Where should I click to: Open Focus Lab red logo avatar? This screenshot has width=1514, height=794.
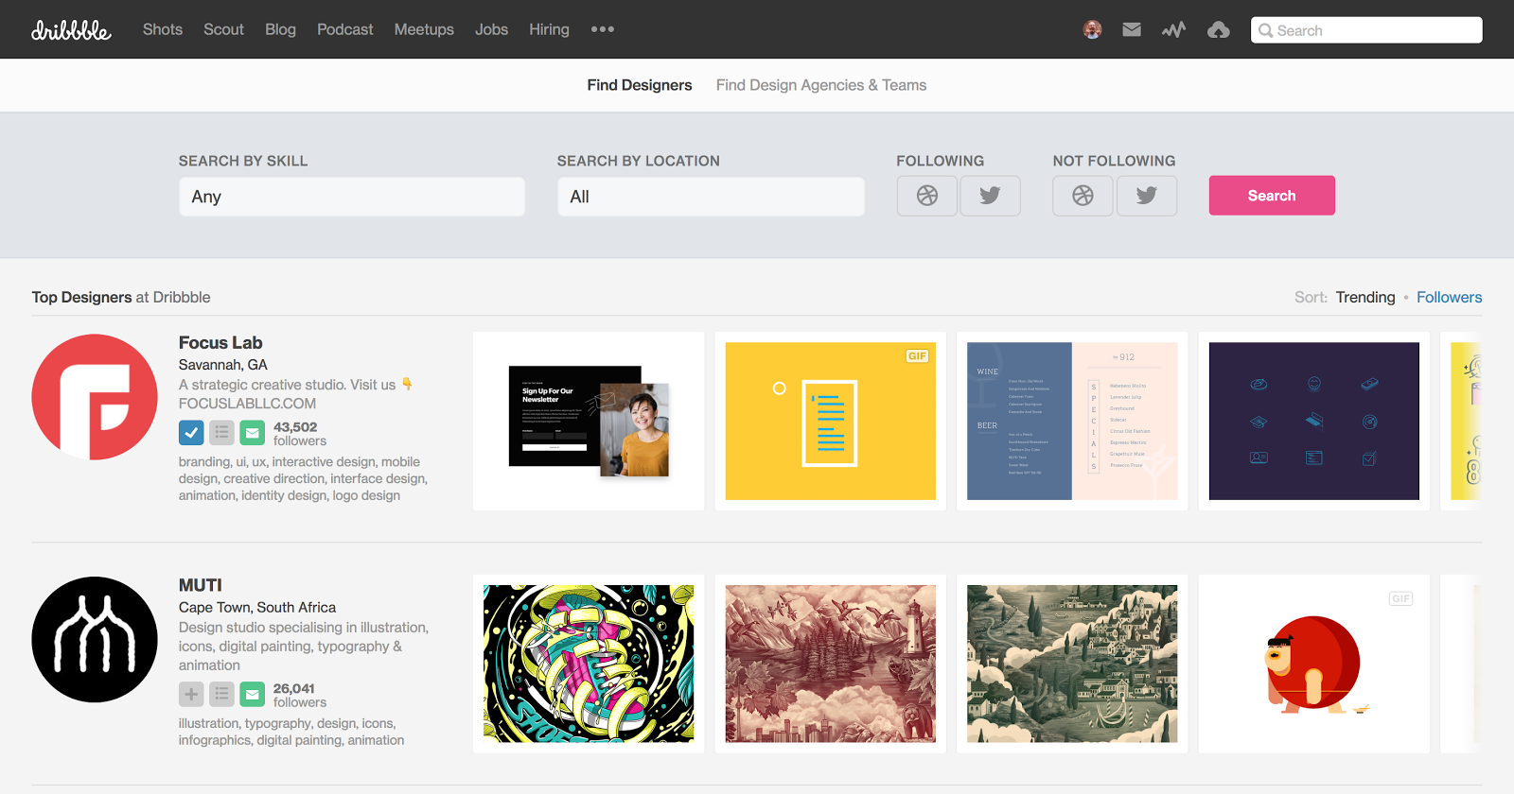[x=95, y=397]
